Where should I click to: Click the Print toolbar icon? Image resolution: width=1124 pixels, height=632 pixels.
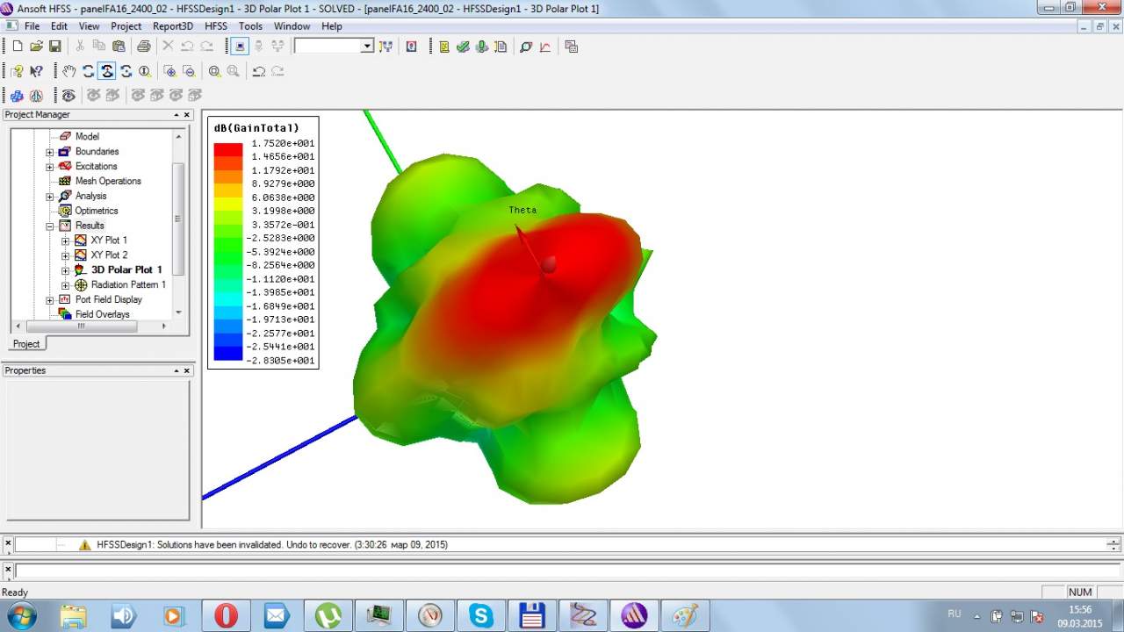(x=143, y=47)
